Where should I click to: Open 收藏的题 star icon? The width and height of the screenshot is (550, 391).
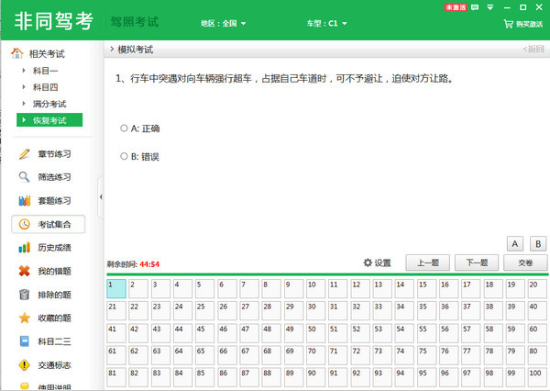click(24, 318)
